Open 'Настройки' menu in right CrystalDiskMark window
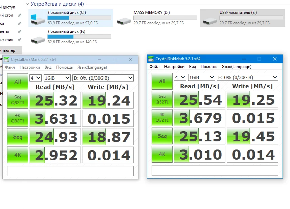 click(x=174, y=67)
